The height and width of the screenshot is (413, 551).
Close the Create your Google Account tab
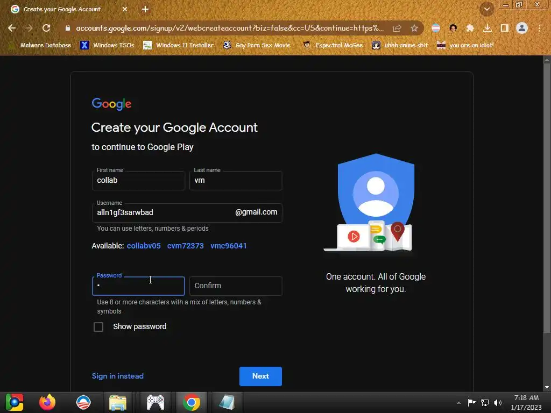point(125,9)
